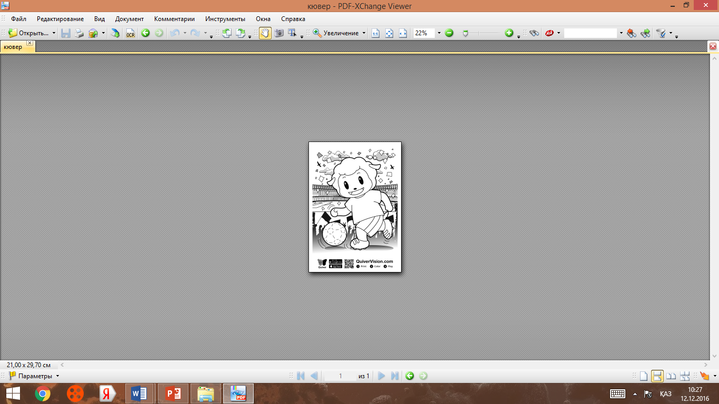Go to next page button
719x404 pixels.
tap(382, 376)
